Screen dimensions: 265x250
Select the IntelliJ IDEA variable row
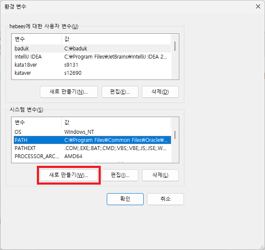pyautogui.click(x=92, y=56)
